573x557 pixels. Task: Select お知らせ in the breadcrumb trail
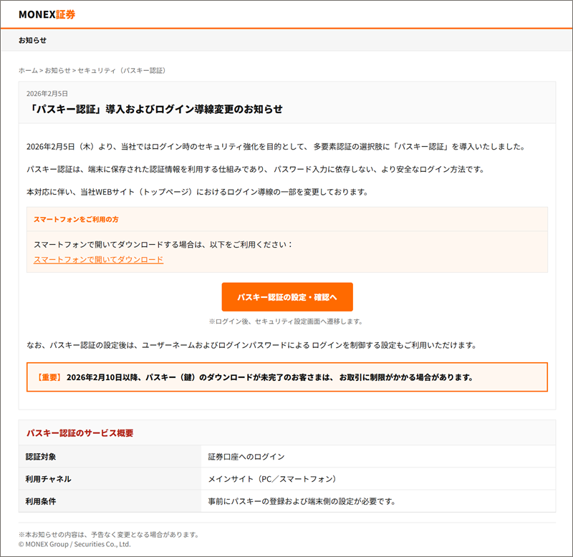click(57, 70)
